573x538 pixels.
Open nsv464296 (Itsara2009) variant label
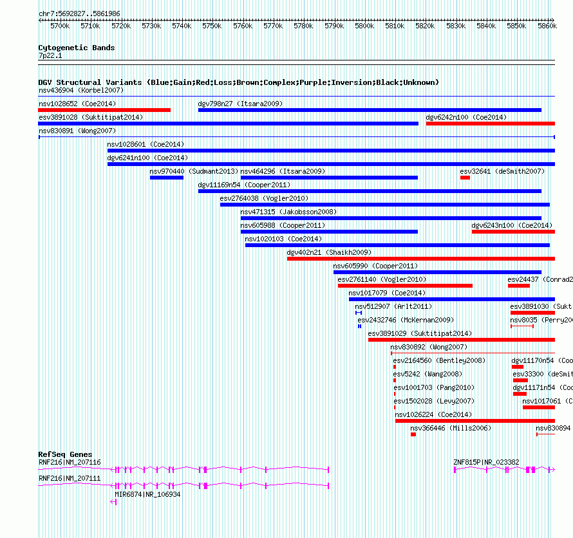click(283, 171)
